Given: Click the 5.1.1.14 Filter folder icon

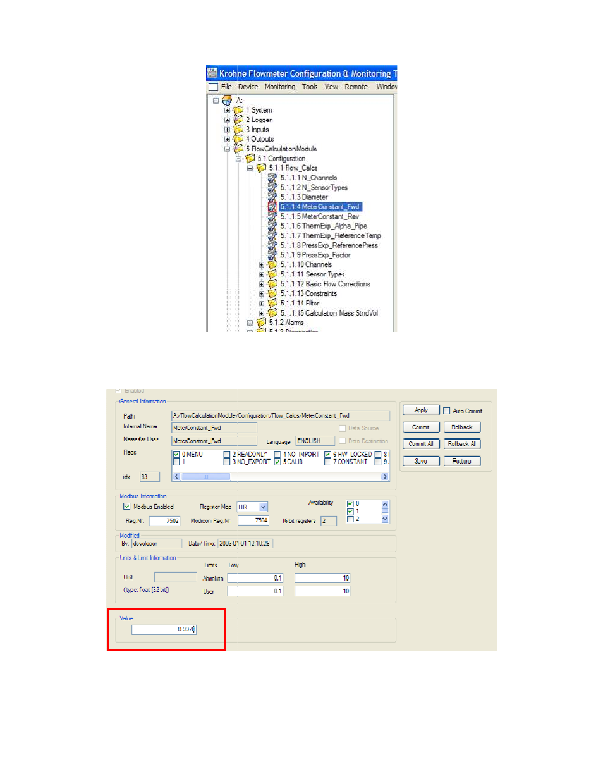Looking at the screenshot, I should [x=272, y=303].
